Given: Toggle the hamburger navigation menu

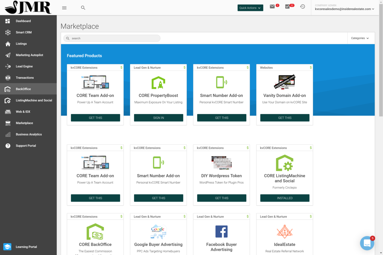Looking at the screenshot, I should [64, 8].
